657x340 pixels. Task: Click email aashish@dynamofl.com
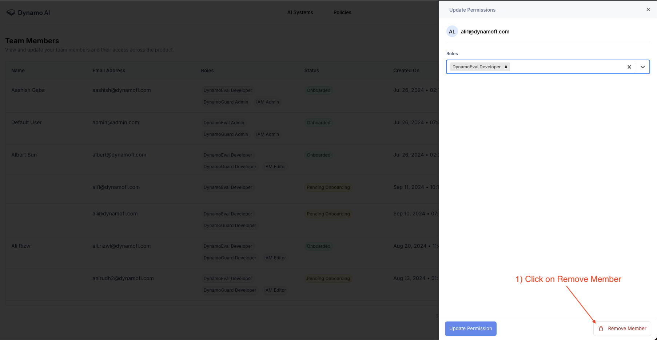click(122, 90)
